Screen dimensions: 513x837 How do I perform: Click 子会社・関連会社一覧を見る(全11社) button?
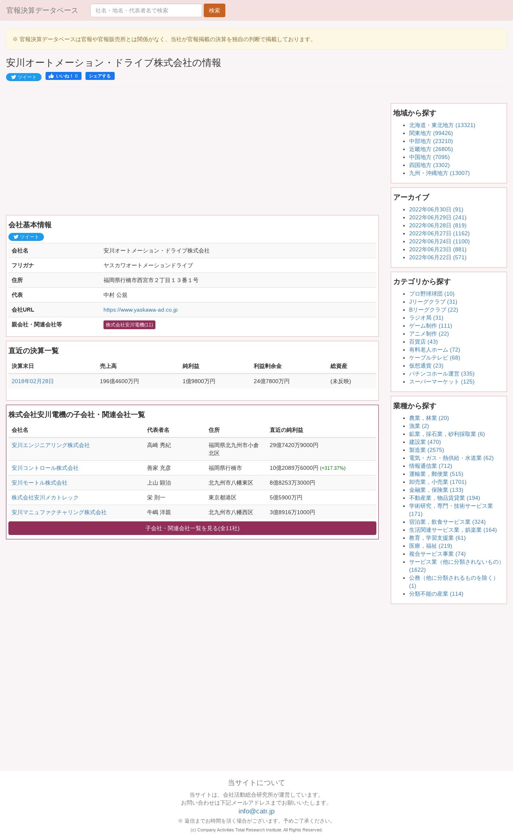(x=192, y=528)
